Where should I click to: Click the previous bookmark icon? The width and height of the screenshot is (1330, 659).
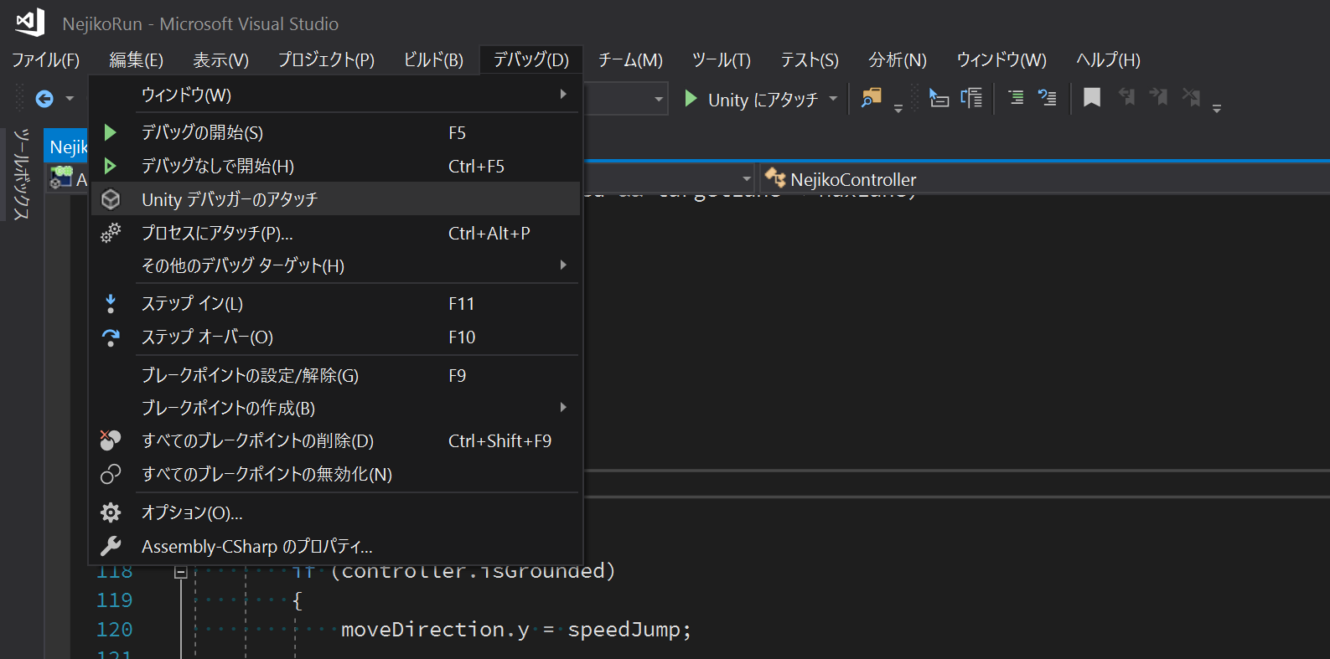coord(1127,98)
